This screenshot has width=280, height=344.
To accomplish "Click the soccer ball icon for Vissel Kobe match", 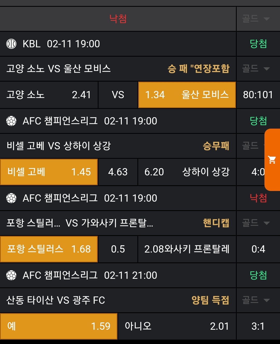I will tap(11, 121).
